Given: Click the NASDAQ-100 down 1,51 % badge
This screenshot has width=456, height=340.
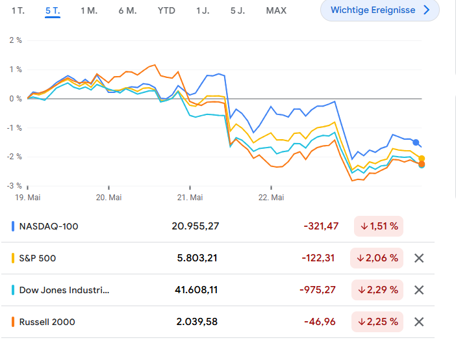Looking at the screenshot, I should (x=379, y=226).
